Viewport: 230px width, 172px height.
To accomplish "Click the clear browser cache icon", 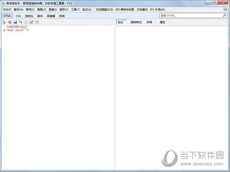I will click(10, 22).
